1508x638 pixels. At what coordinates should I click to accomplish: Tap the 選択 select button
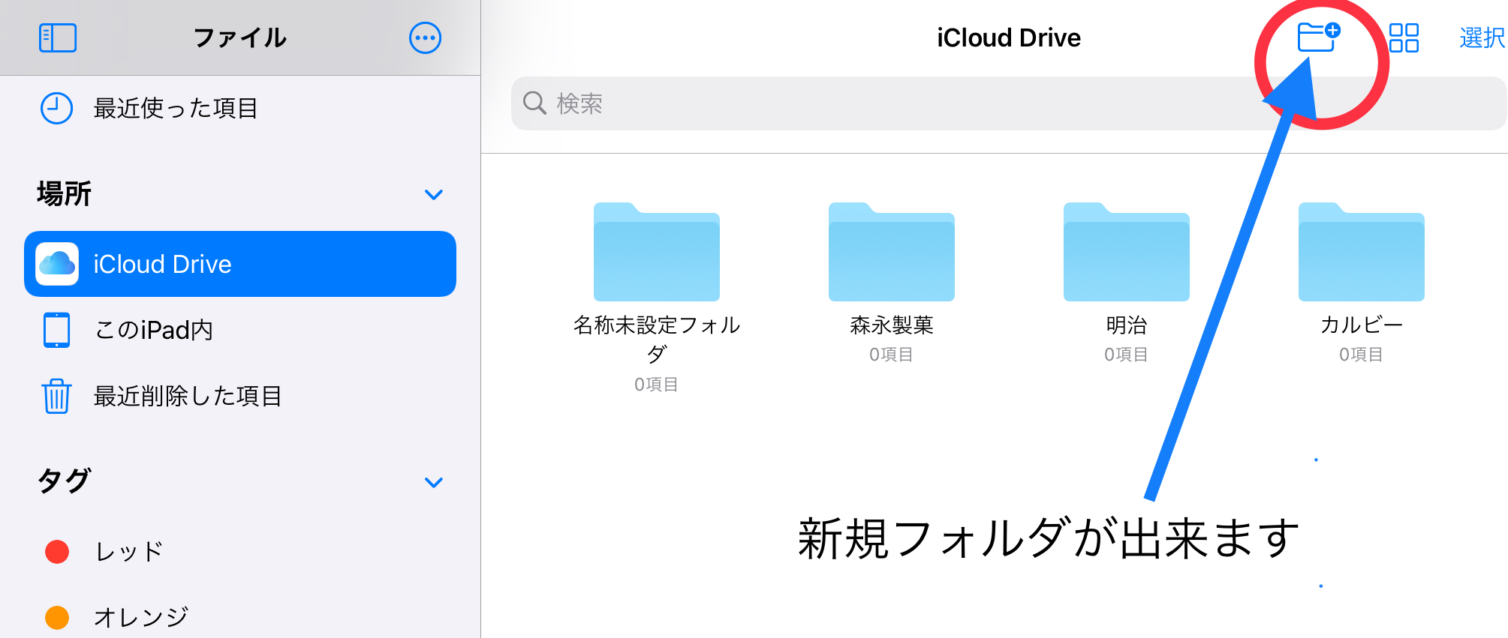[1482, 37]
